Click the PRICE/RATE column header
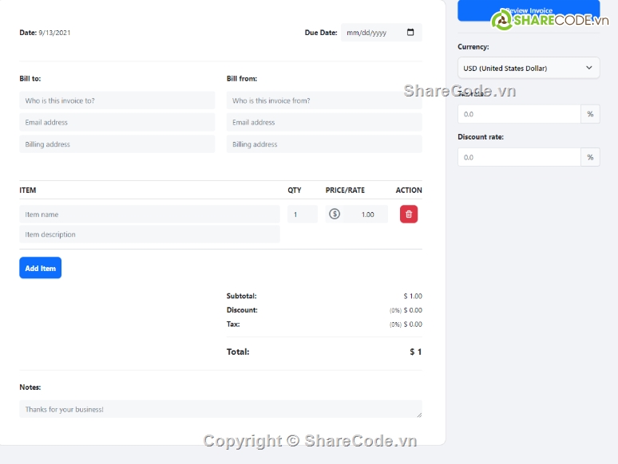The image size is (618, 464). click(345, 190)
